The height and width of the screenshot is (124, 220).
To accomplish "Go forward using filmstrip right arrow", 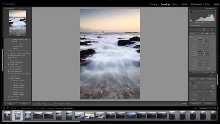I will click(x=18, y=108).
